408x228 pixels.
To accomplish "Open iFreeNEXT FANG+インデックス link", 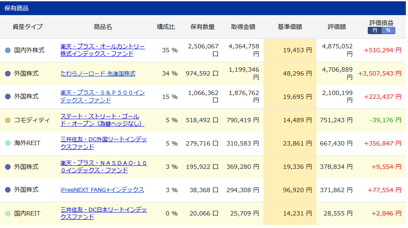I will 102,190.
